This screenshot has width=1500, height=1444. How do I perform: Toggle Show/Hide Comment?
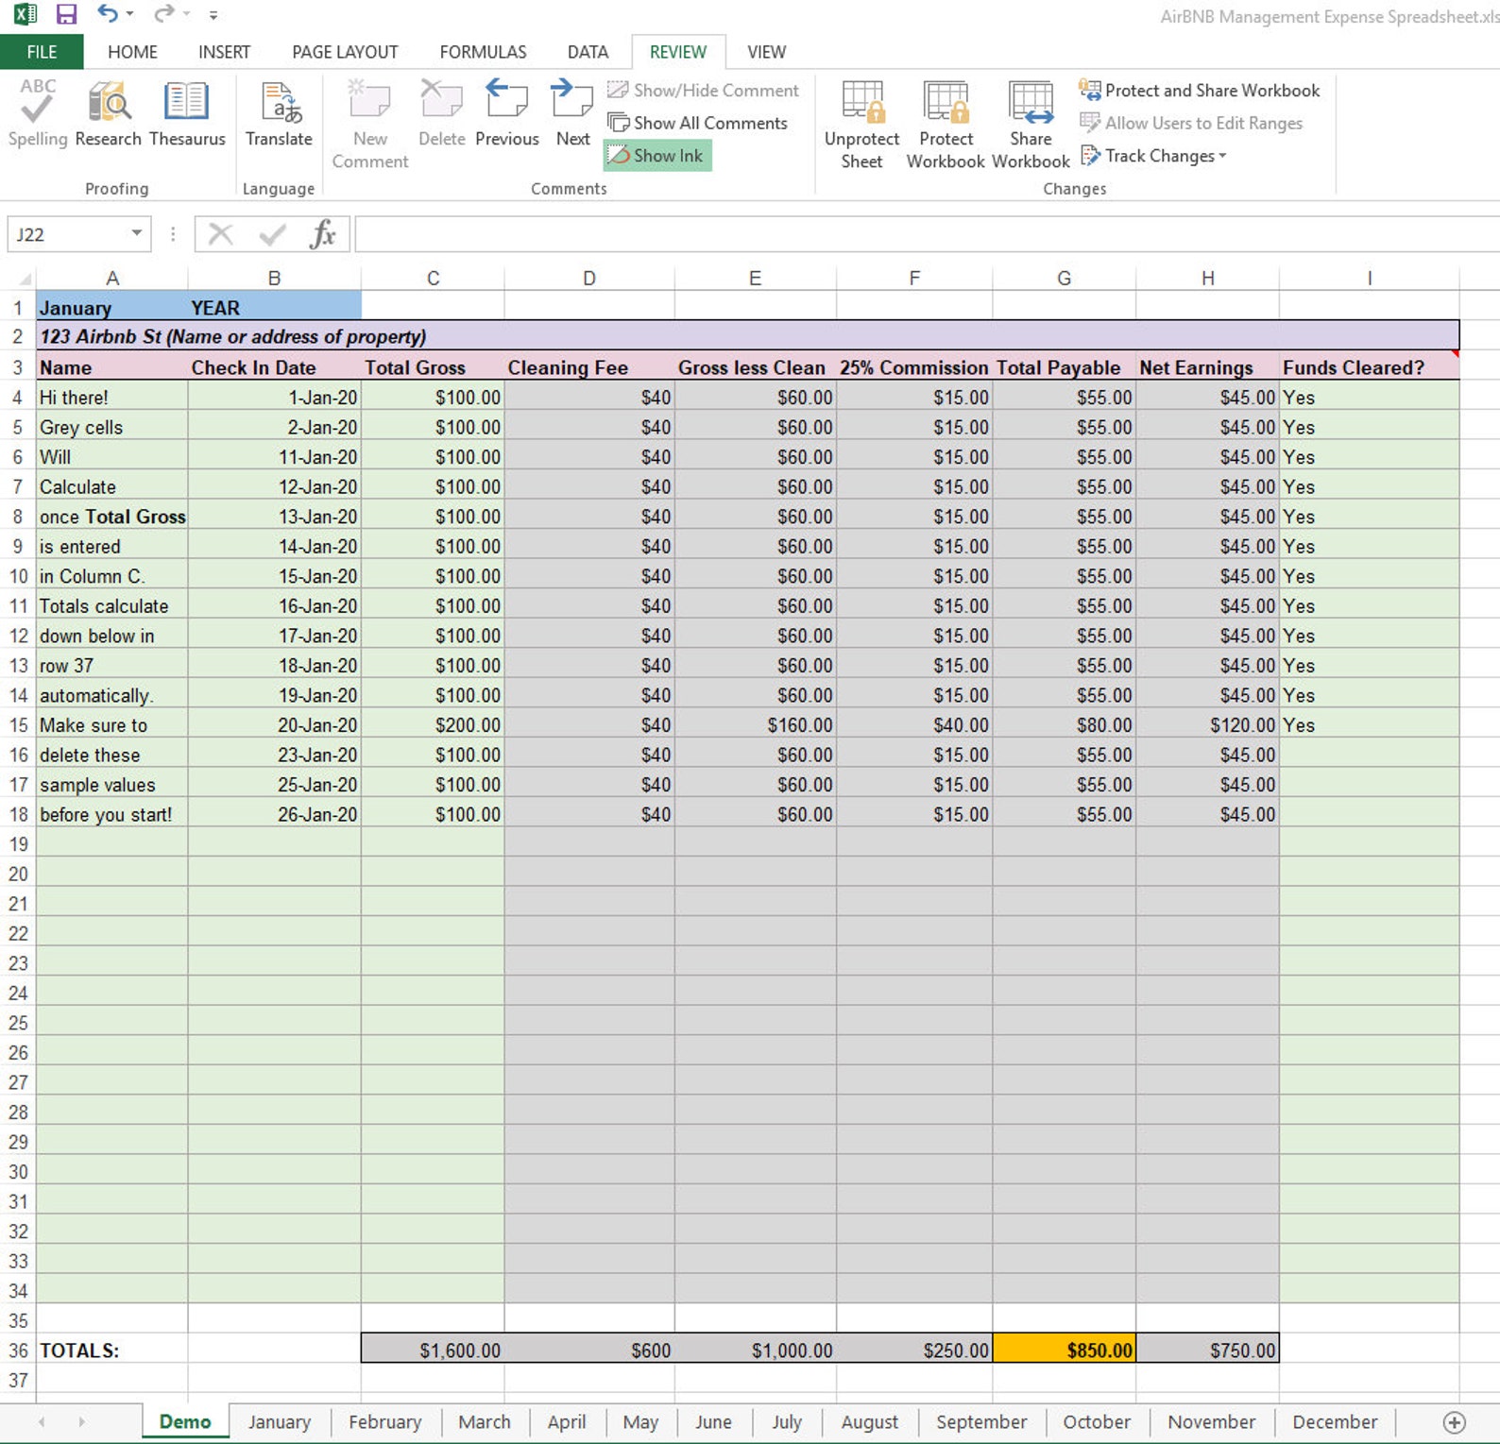point(703,91)
